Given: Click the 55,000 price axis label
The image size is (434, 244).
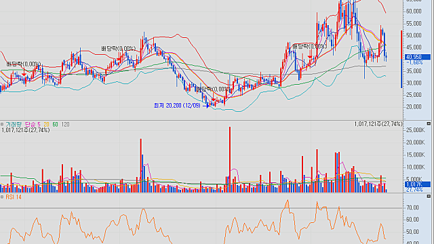Looking at the screenshot, I should pyautogui.click(x=414, y=24).
